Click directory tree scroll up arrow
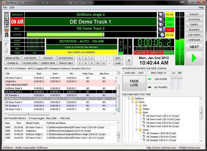207x151 pixels. click(x=201, y=99)
